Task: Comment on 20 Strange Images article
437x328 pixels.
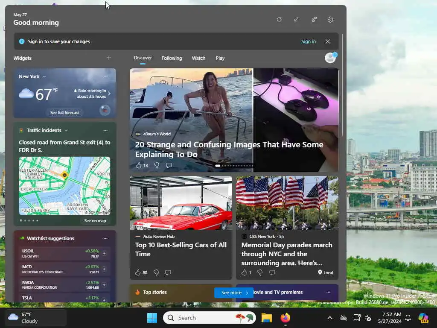Action: (169, 165)
